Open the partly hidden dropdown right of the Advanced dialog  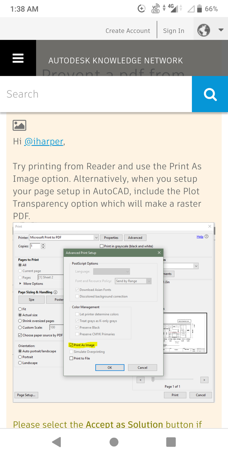[x=181, y=266]
